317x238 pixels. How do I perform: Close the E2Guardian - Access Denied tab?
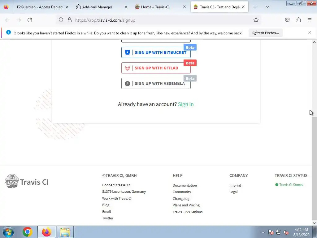(x=67, y=7)
